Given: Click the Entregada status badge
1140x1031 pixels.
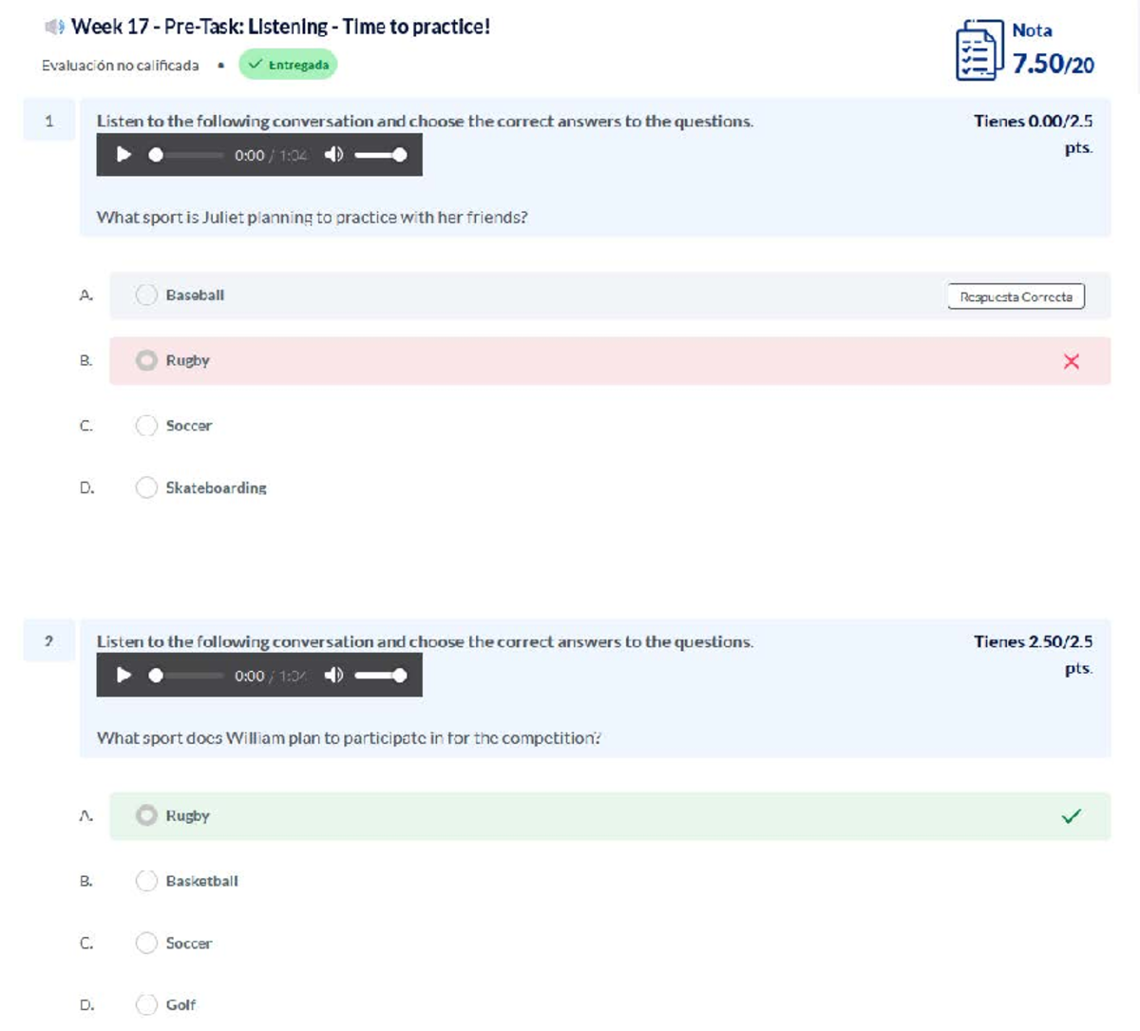Looking at the screenshot, I should coord(288,65).
